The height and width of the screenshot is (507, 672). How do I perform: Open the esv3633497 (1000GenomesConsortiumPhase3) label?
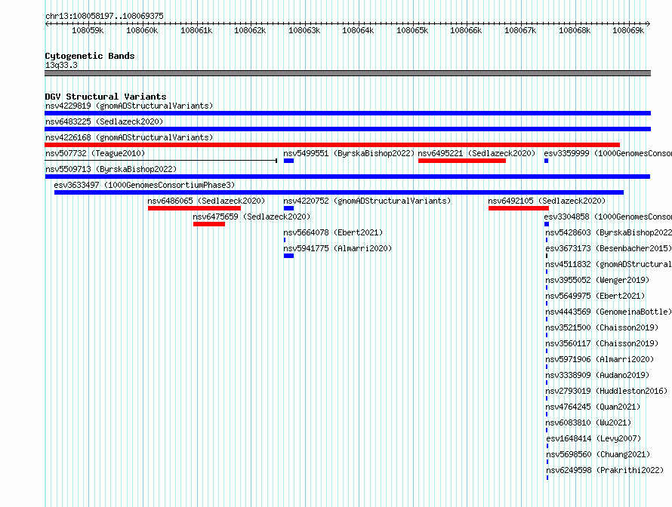point(144,185)
